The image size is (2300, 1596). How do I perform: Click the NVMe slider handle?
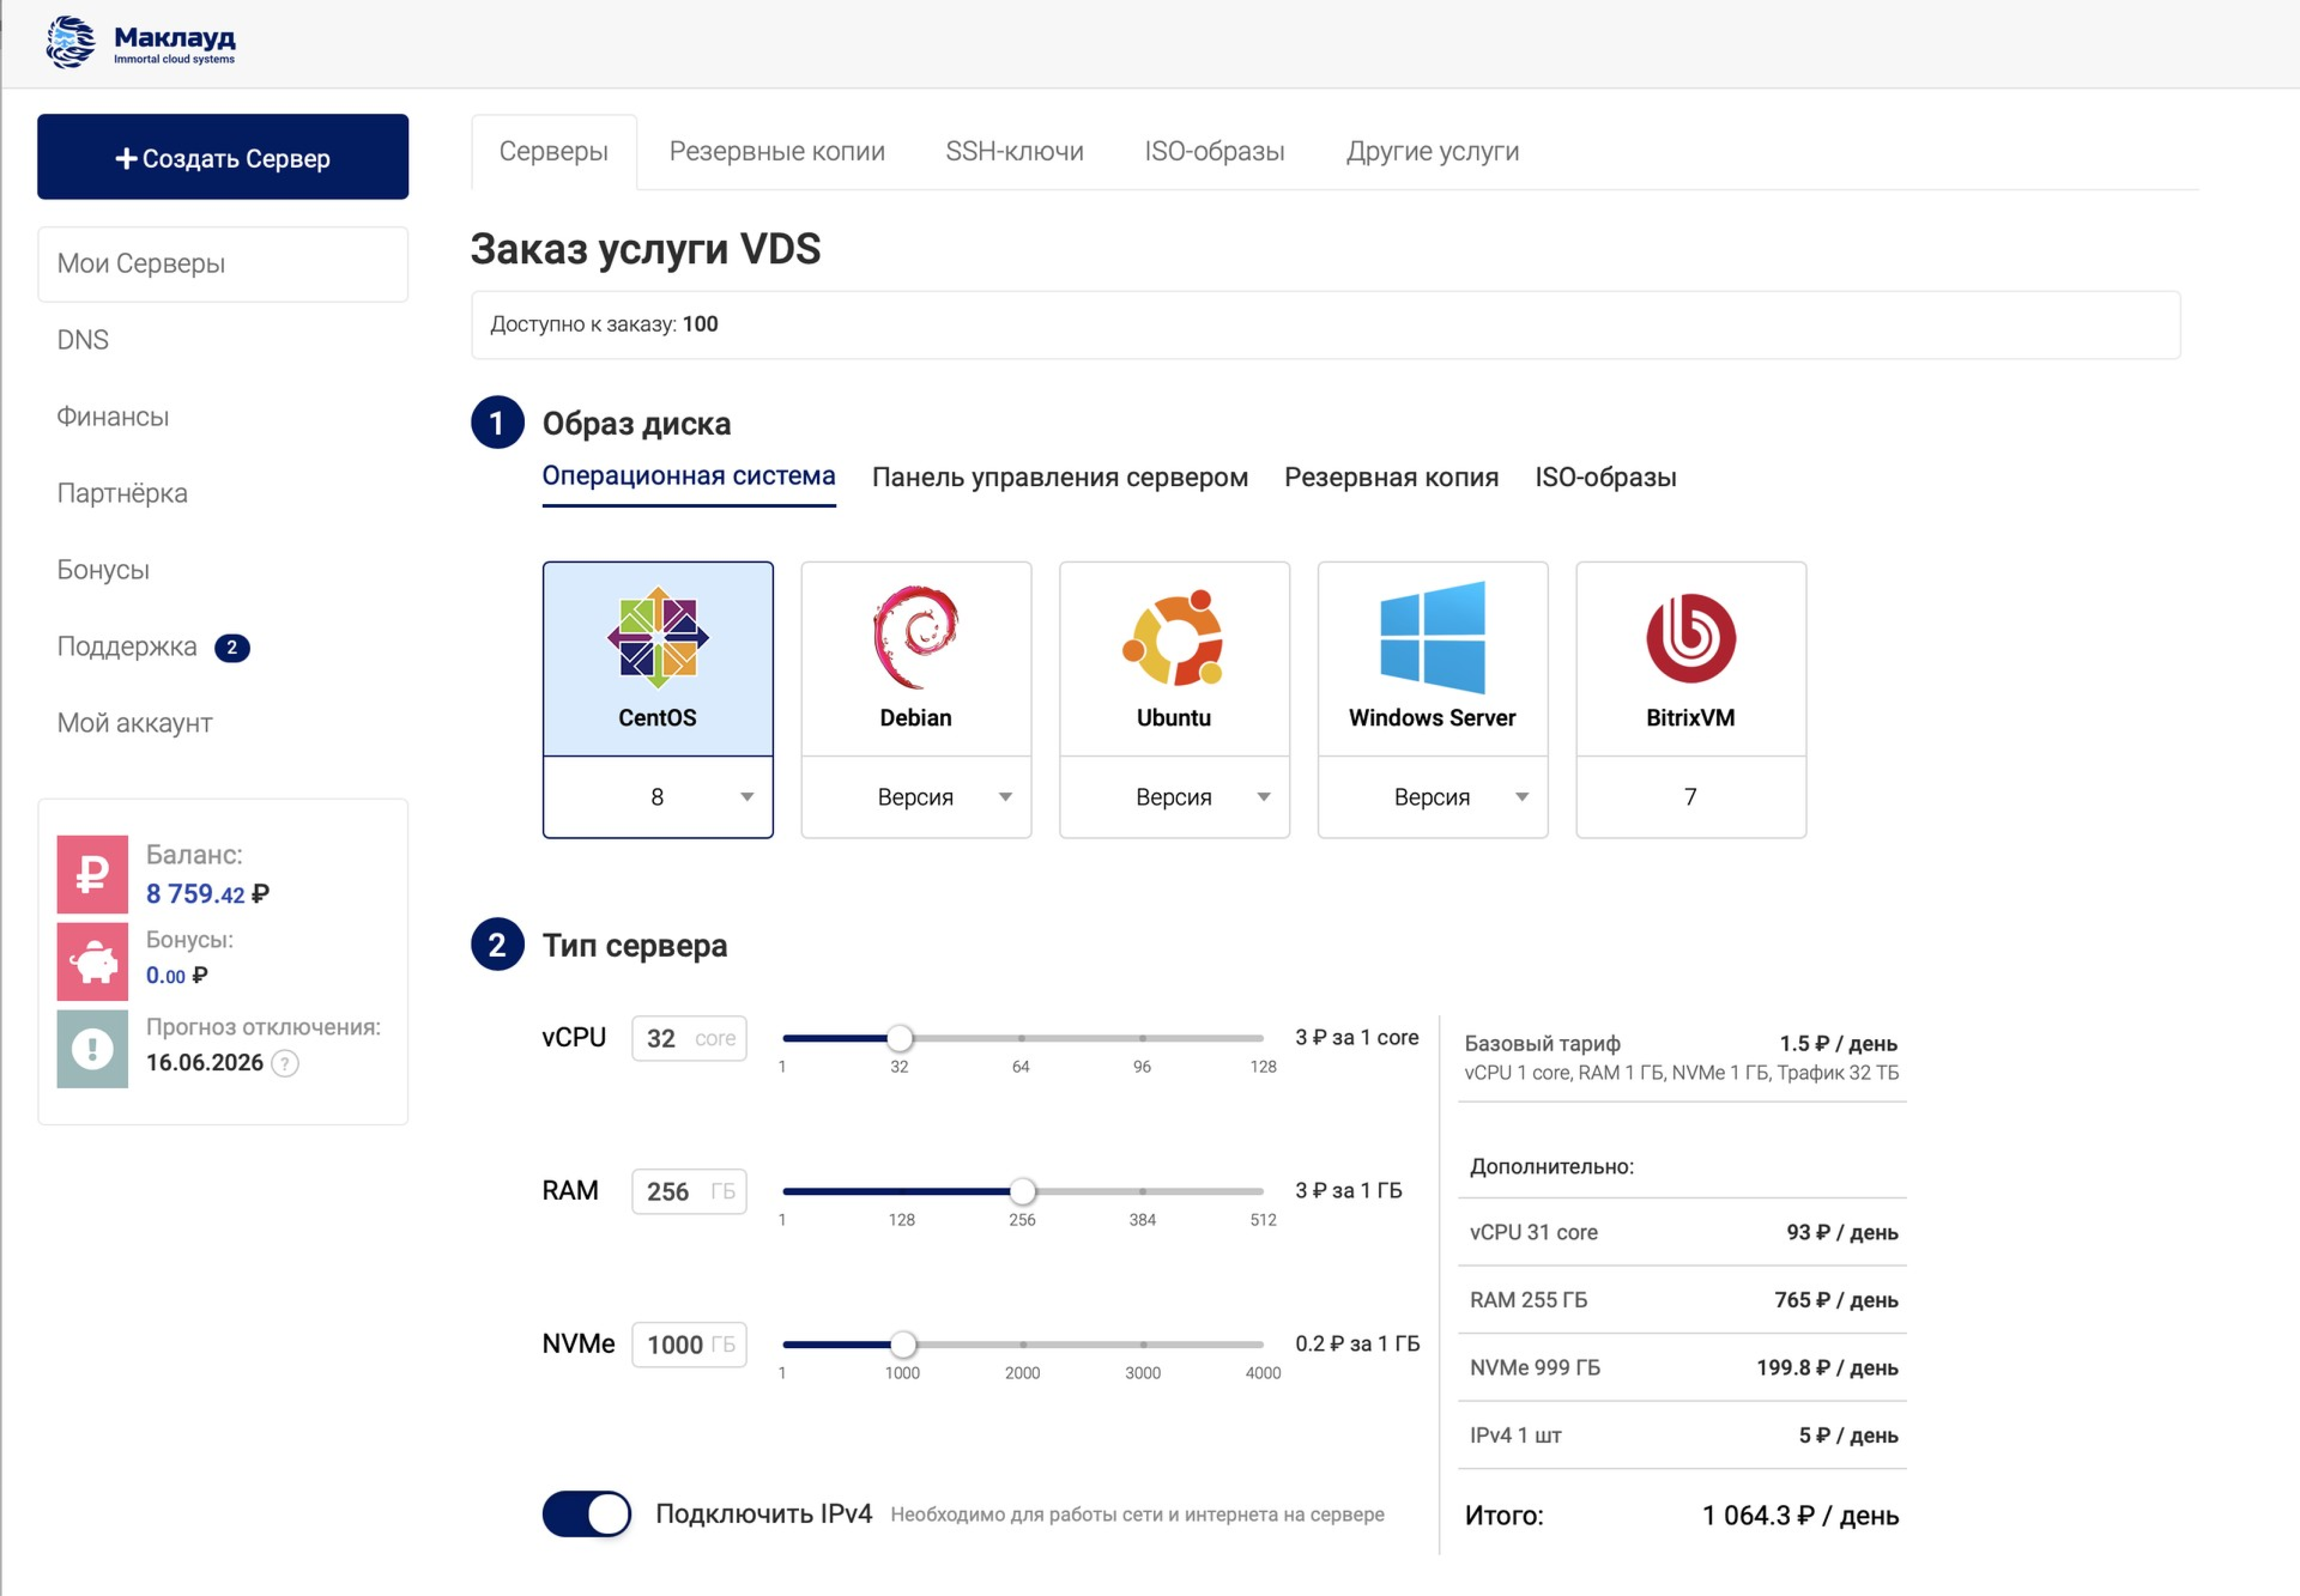(x=902, y=1344)
